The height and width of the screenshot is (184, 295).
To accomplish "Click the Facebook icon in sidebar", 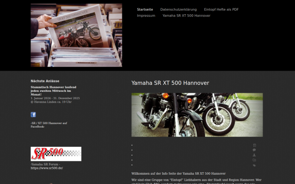I will pyautogui.click(x=33, y=114).
